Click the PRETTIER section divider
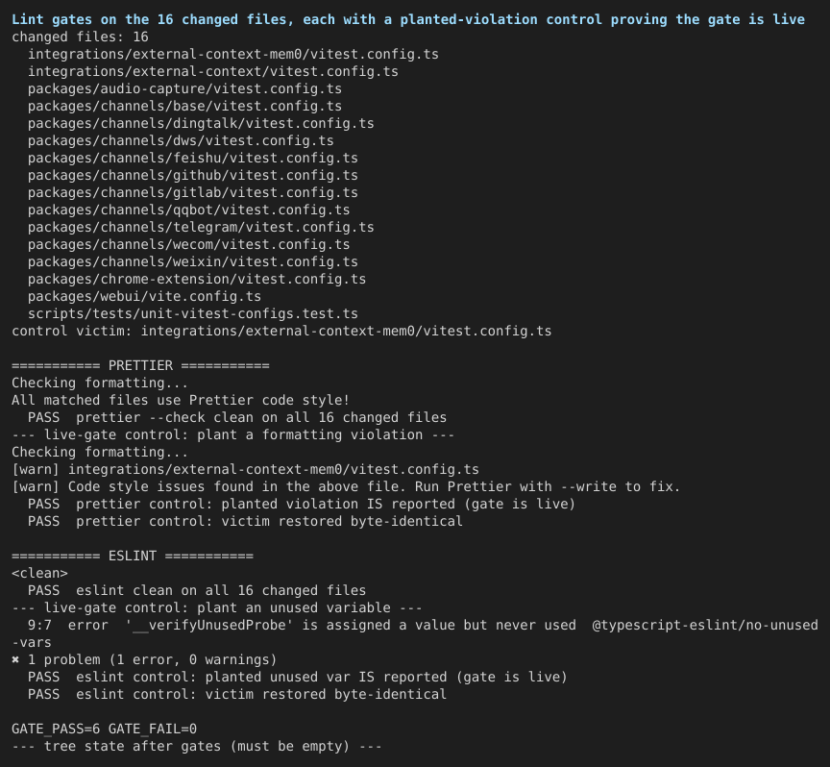Image resolution: width=830 pixels, height=767 pixels. [x=140, y=365]
